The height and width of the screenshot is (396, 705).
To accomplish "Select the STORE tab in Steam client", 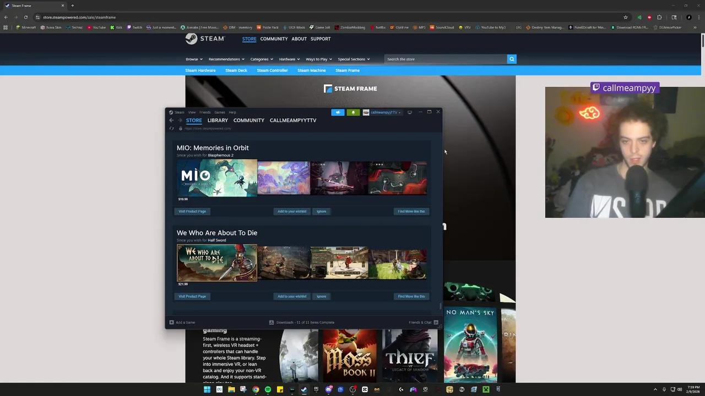I will [x=194, y=120].
